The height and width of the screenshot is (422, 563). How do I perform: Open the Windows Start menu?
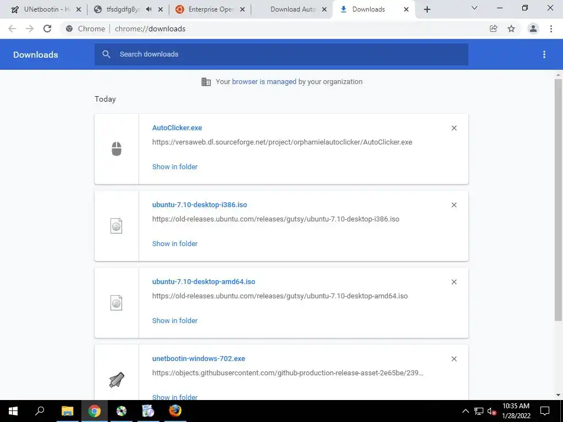click(x=13, y=411)
